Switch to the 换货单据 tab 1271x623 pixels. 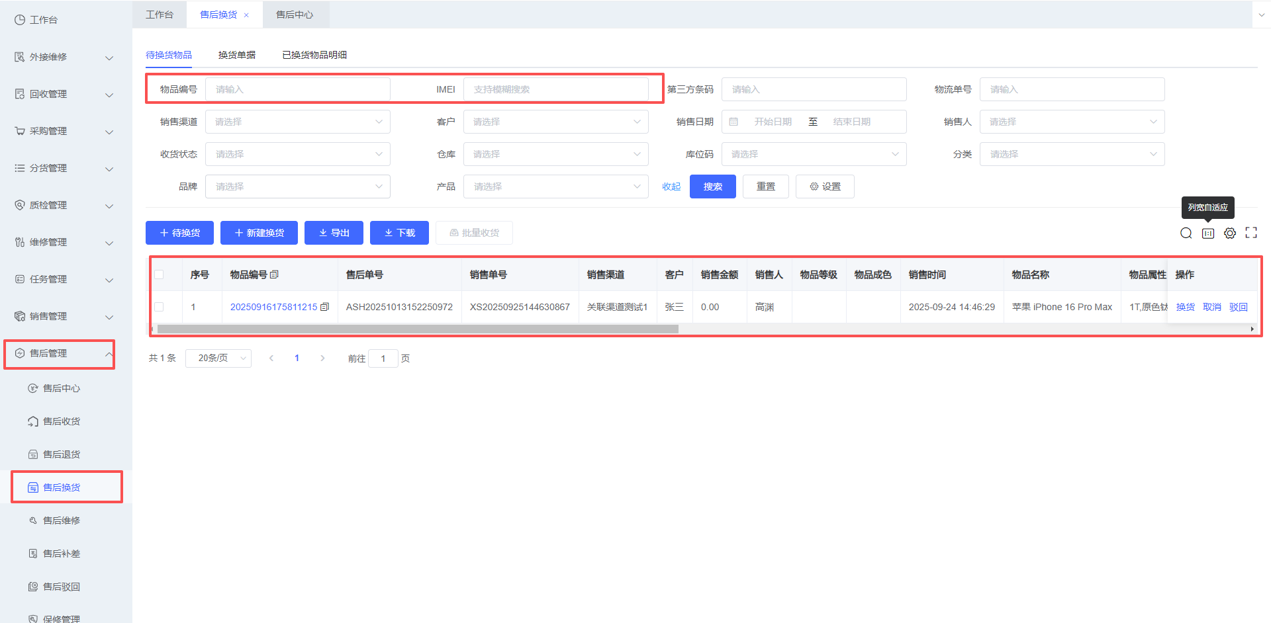236,55
